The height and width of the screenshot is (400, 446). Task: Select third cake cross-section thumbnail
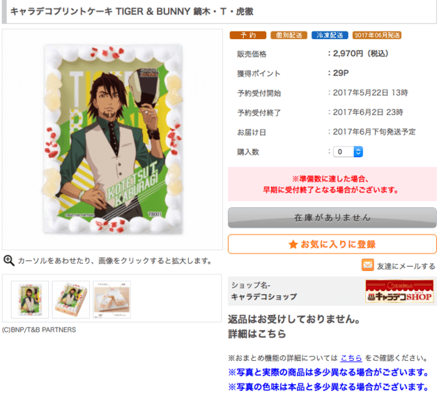pos(111,299)
